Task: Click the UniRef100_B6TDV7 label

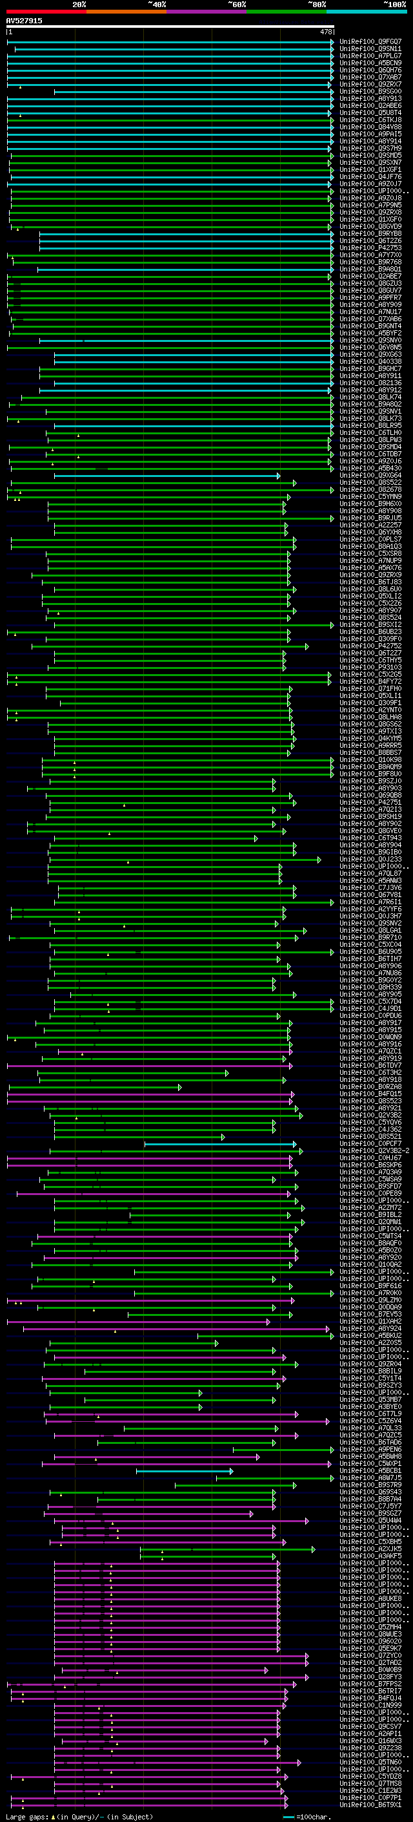Action: click(370, 1065)
